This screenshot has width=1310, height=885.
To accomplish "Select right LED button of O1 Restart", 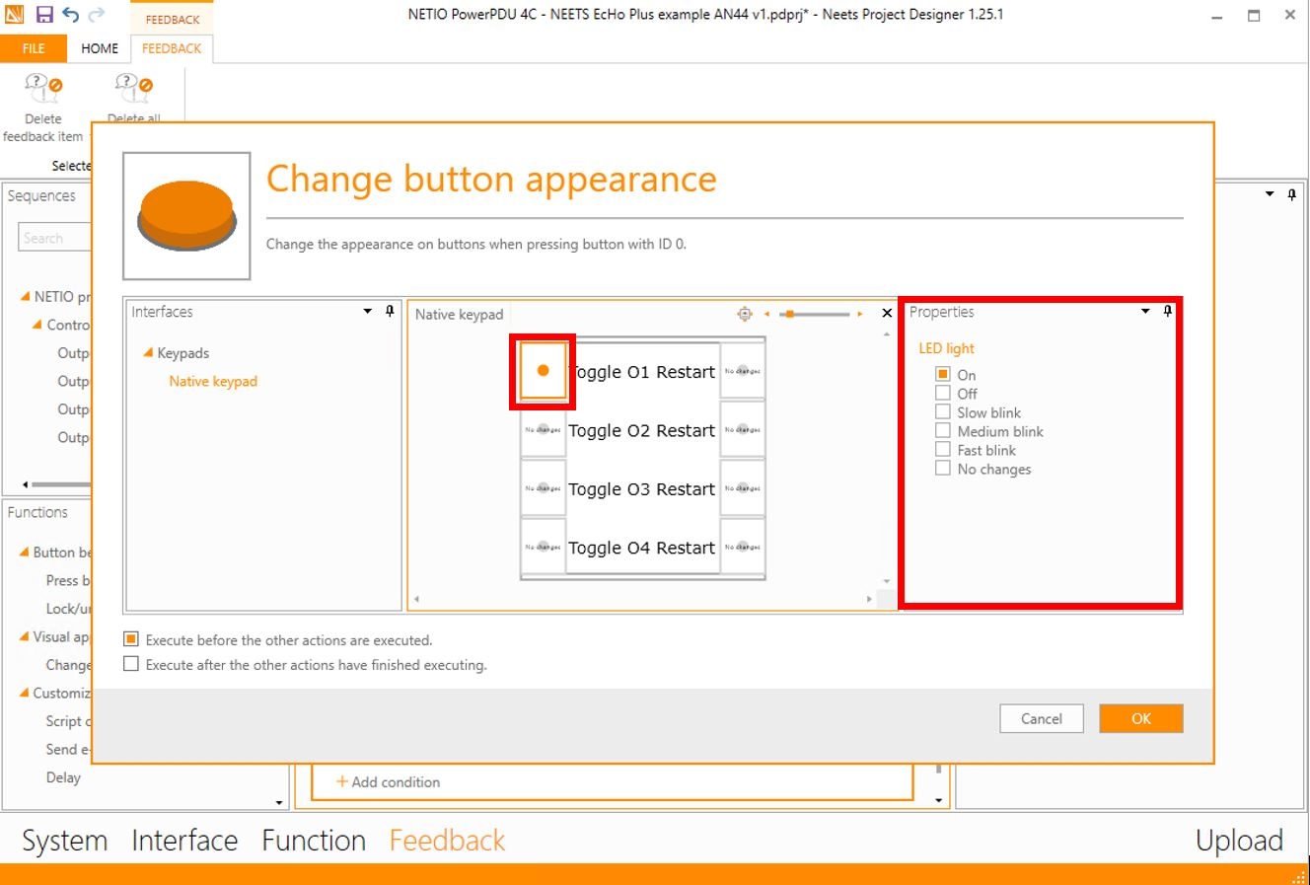I will point(743,371).
